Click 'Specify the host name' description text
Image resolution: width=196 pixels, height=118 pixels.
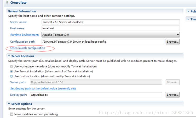(42, 16)
